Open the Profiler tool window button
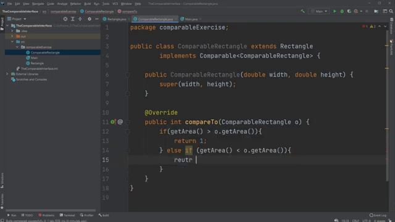Image resolution: width=395 pixels, height=222 pixels. tap(86, 215)
